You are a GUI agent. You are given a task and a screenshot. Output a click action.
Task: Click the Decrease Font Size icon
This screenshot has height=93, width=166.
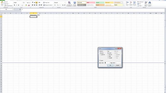point(30,3)
